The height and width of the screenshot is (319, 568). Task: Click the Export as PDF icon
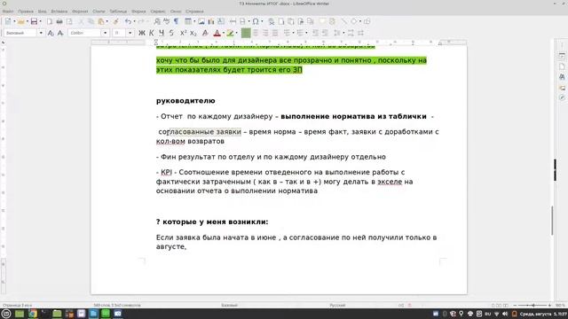pyautogui.click(x=50, y=21)
